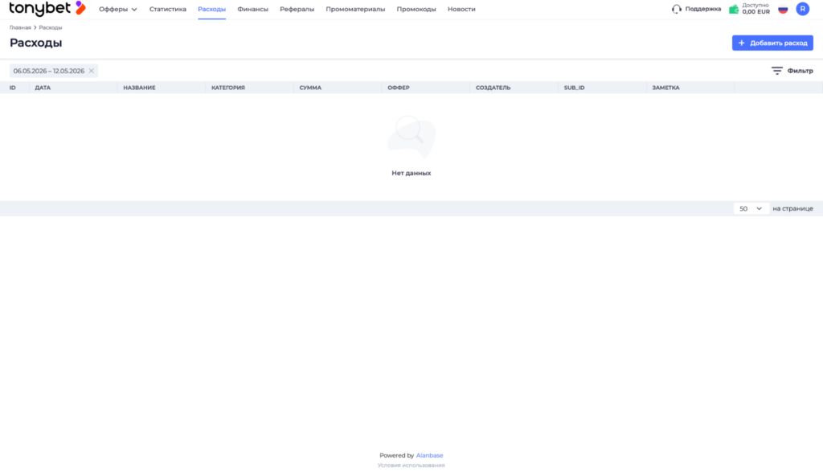The height and width of the screenshot is (472, 823).
Task: Click the filter lines icon
Action: pos(777,71)
